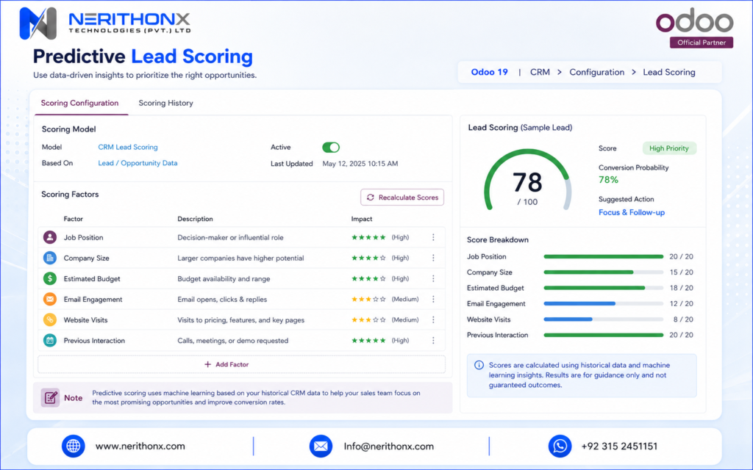Click the High Priority score badge
753x470 pixels.
[669, 148]
